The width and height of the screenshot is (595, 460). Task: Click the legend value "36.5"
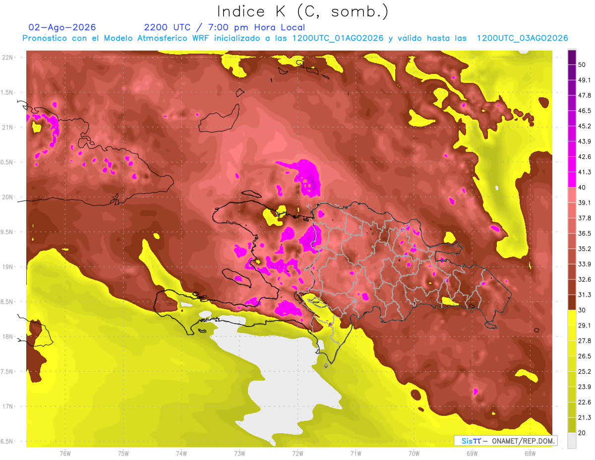[584, 233]
